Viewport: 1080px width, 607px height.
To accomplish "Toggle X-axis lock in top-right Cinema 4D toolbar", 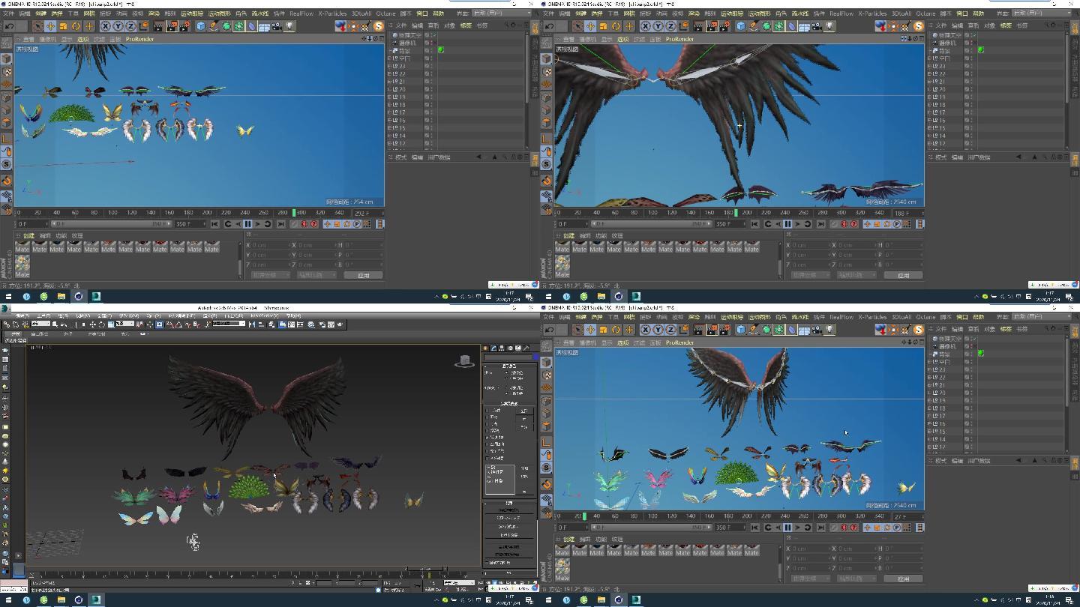I will 646,26.
